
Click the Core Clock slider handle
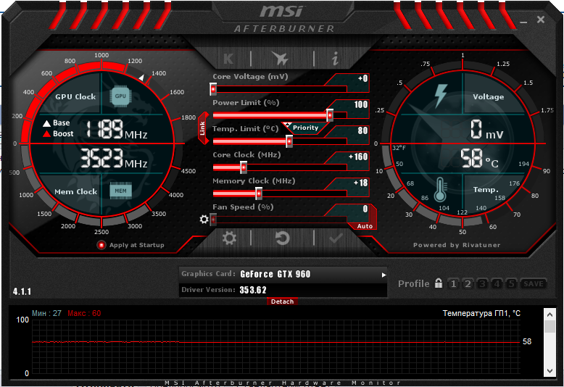click(x=244, y=167)
